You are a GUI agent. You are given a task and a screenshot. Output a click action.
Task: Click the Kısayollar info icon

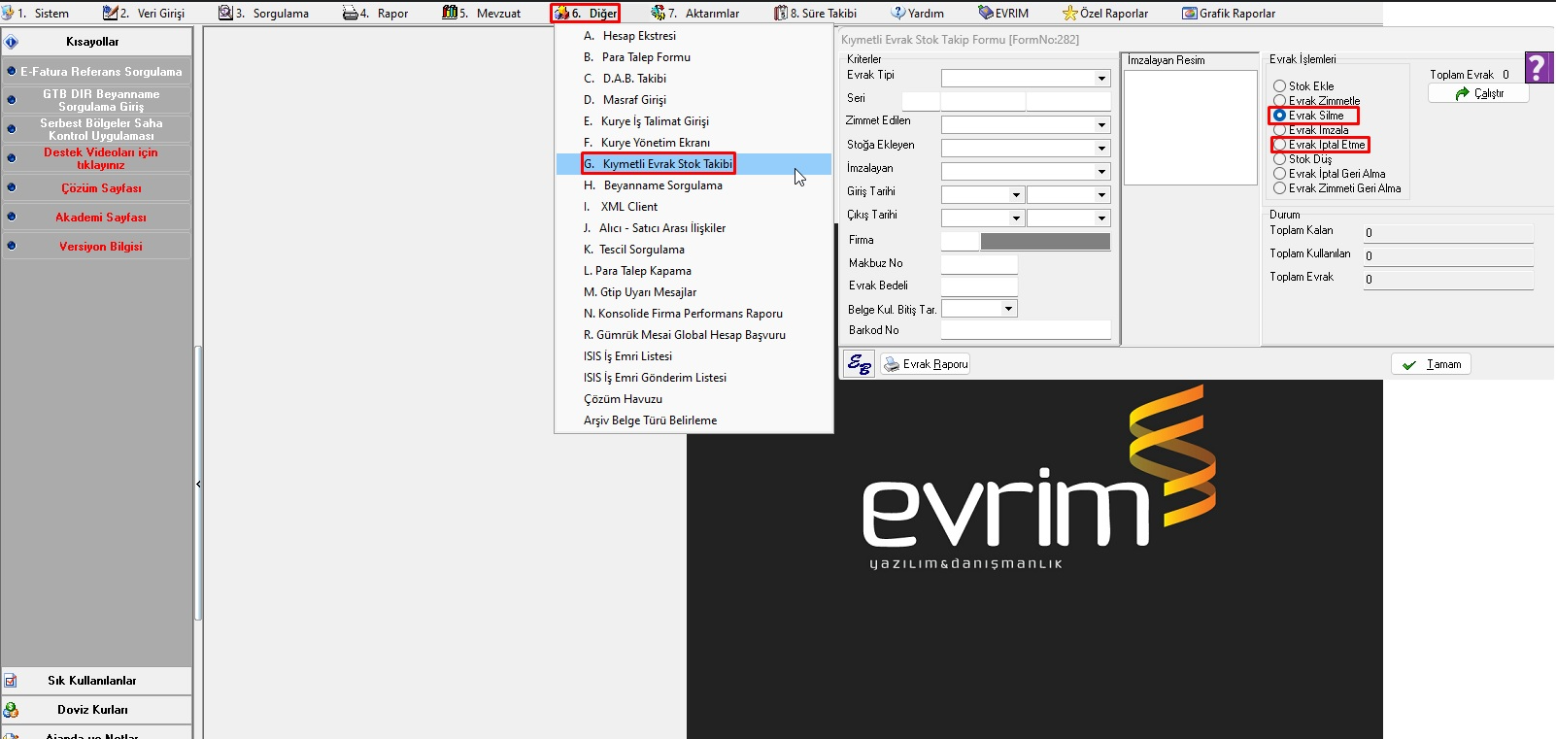click(12, 42)
